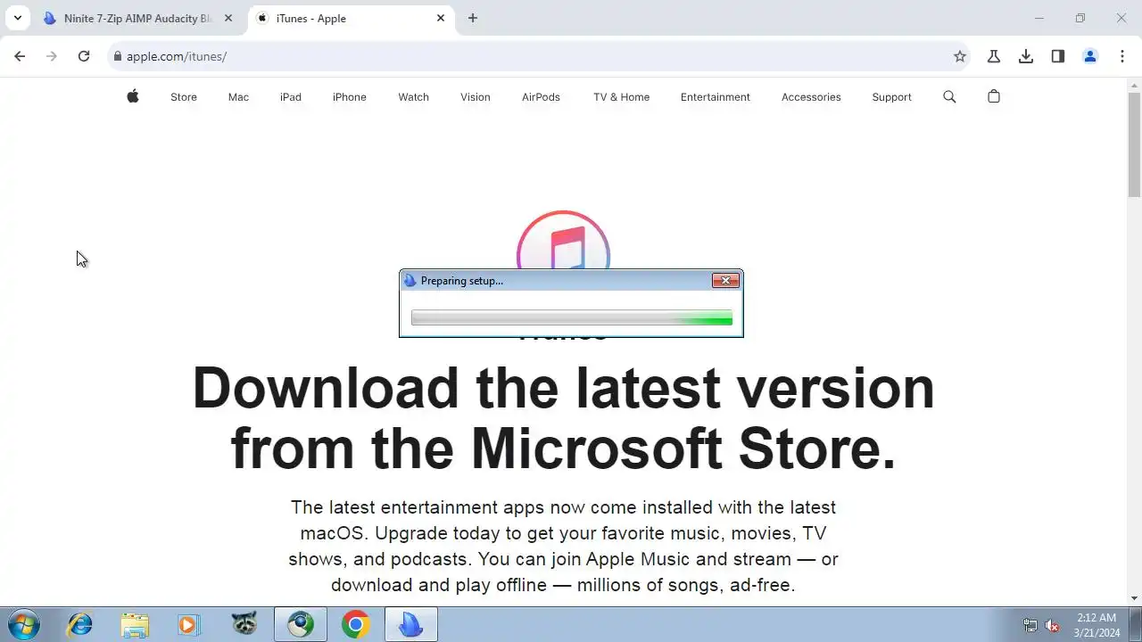The height and width of the screenshot is (642, 1142).
Task: Open the Vision menu
Action: tap(476, 96)
